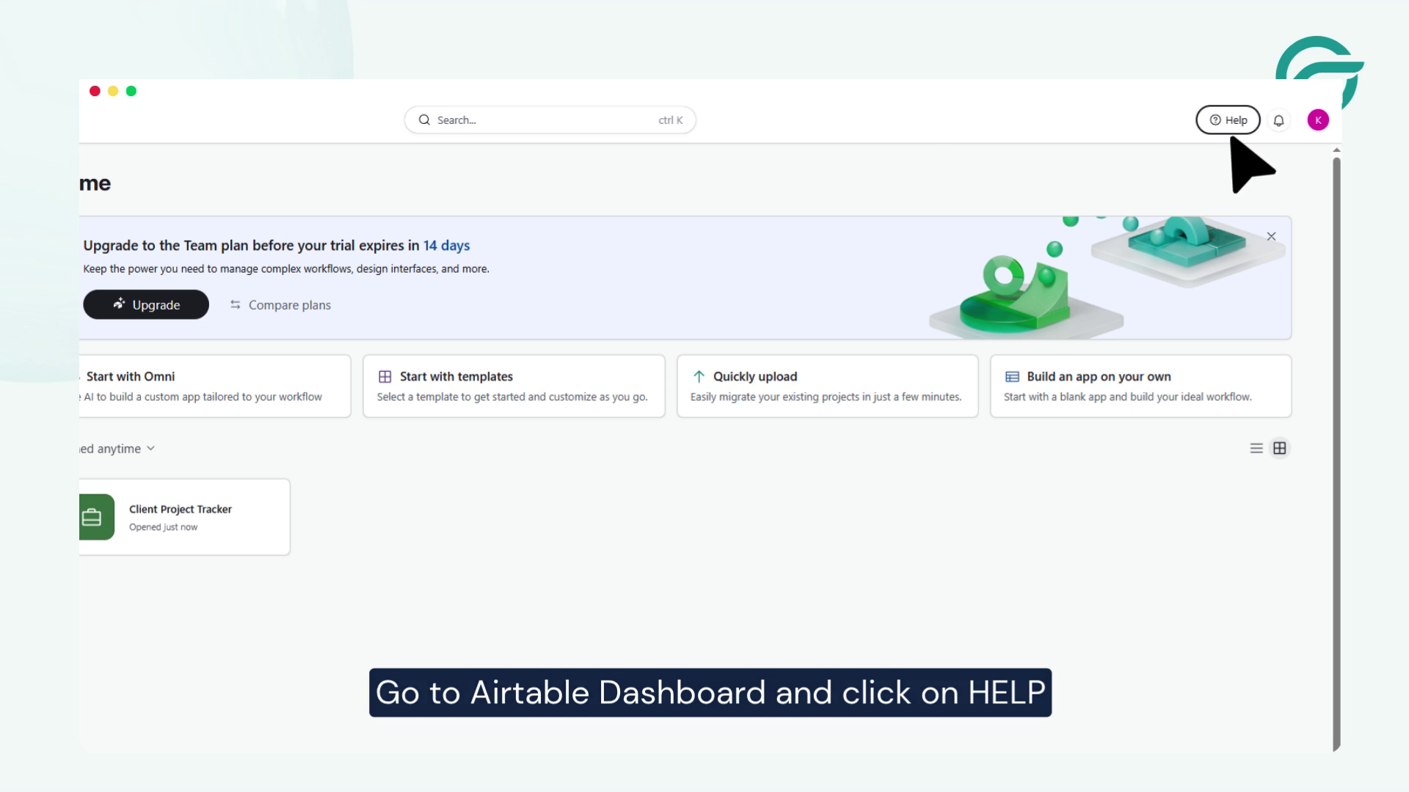
Task: Click the 'Opened just now' text
Action: [163, 527]
